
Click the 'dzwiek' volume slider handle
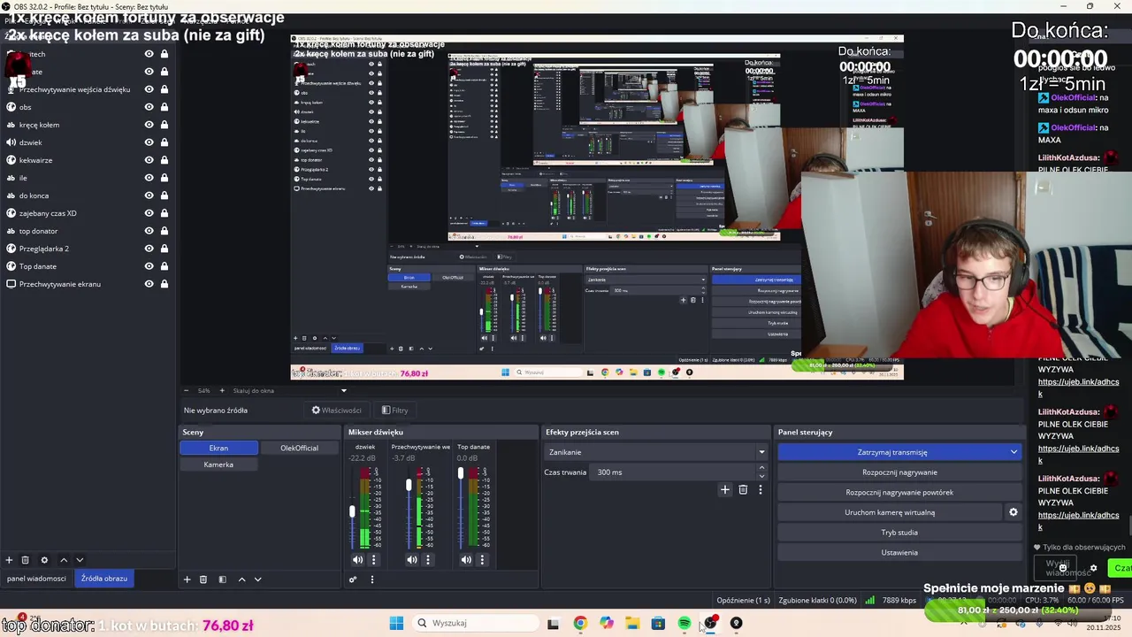pyautogui.click(x=352, y=511)
